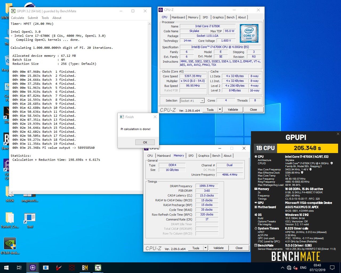Click the GPUPI pi taskbar icon
The width and height of the screenshot is (341, 273).
coord(98,267)
